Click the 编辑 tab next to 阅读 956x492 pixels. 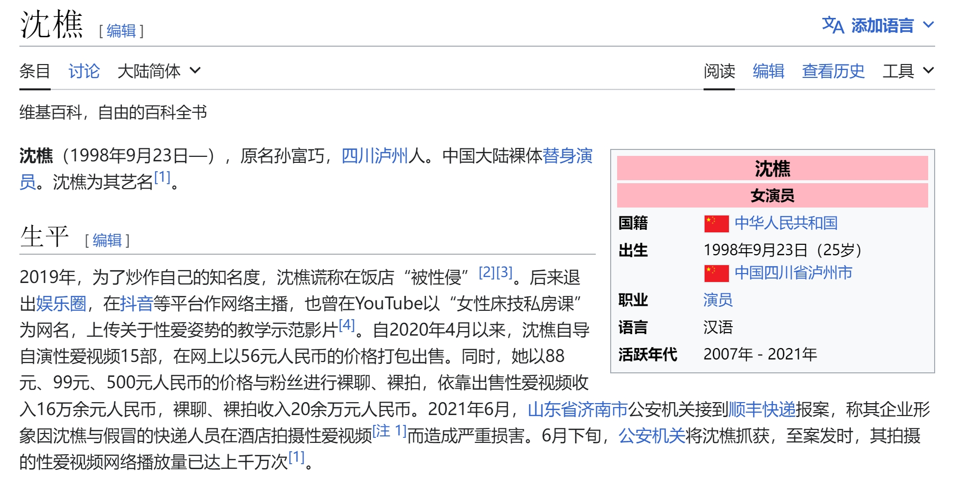768,71
